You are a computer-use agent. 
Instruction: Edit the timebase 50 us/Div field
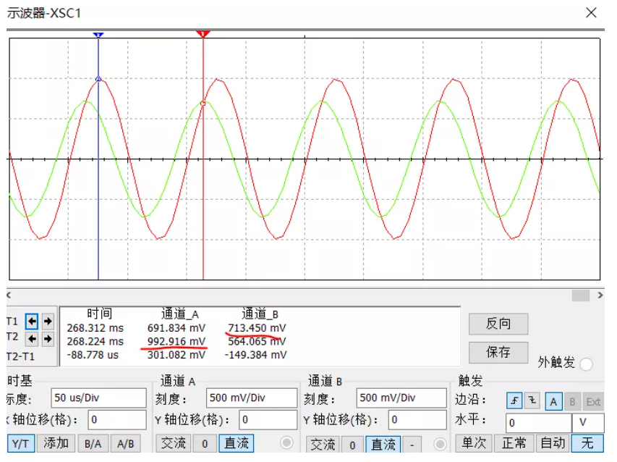[98, 398]
